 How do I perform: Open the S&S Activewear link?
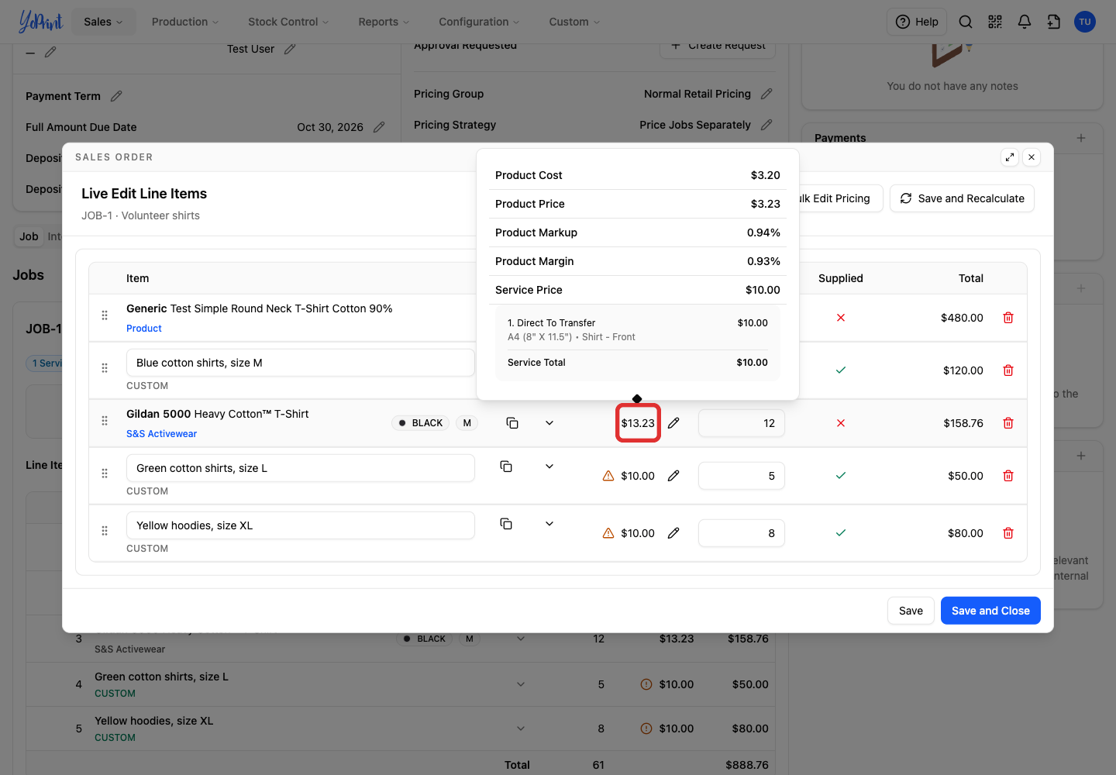pos(162,434)
